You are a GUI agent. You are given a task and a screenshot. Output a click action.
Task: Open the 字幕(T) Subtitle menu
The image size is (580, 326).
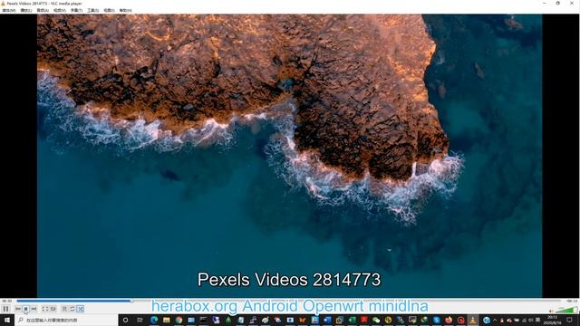[x=76, y=10]
